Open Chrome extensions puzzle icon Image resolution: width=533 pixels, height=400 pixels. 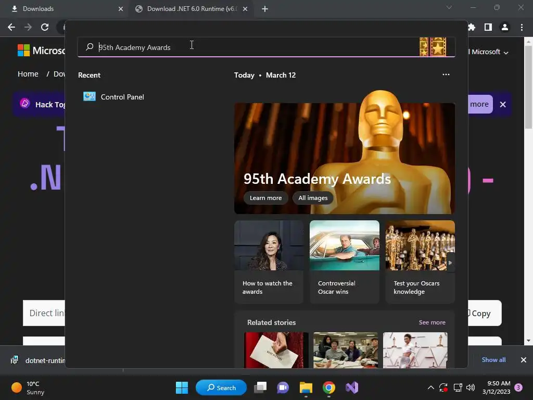point(472,27)
